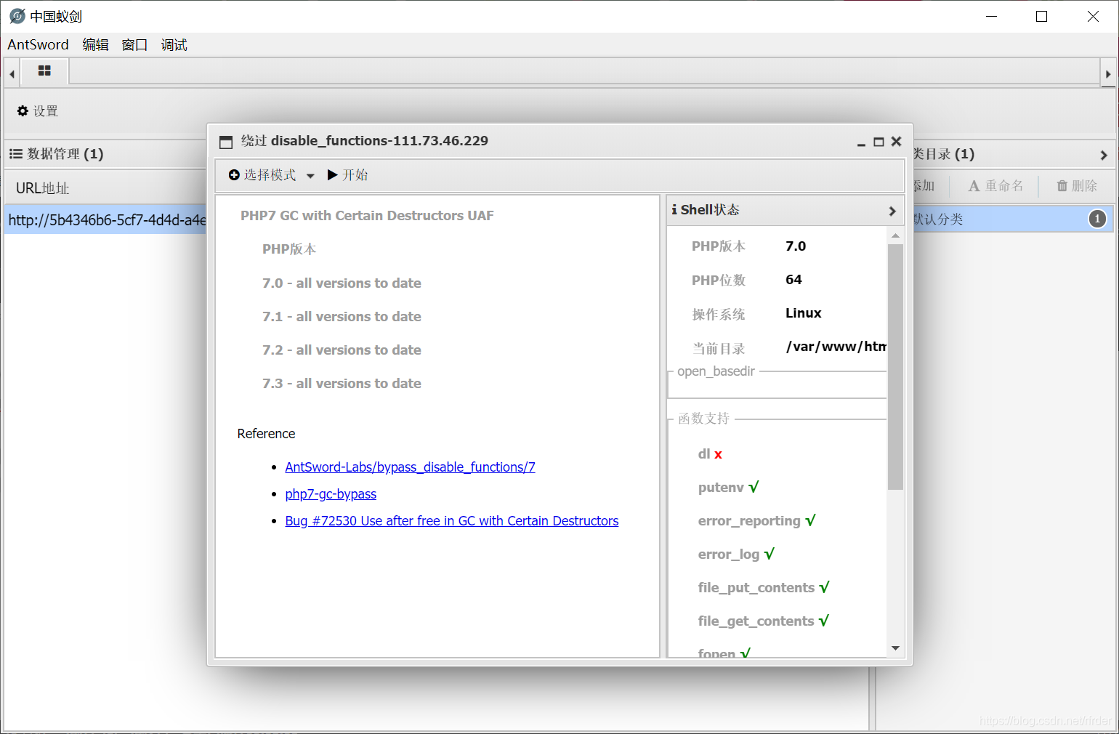1119x734 pixels.
Task: Collapse the 分类目录 panel chevron
Action: pos(1103,155)
